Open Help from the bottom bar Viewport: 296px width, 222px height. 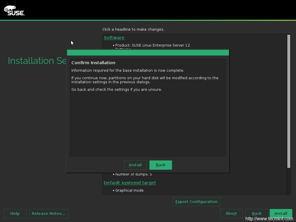15,214
